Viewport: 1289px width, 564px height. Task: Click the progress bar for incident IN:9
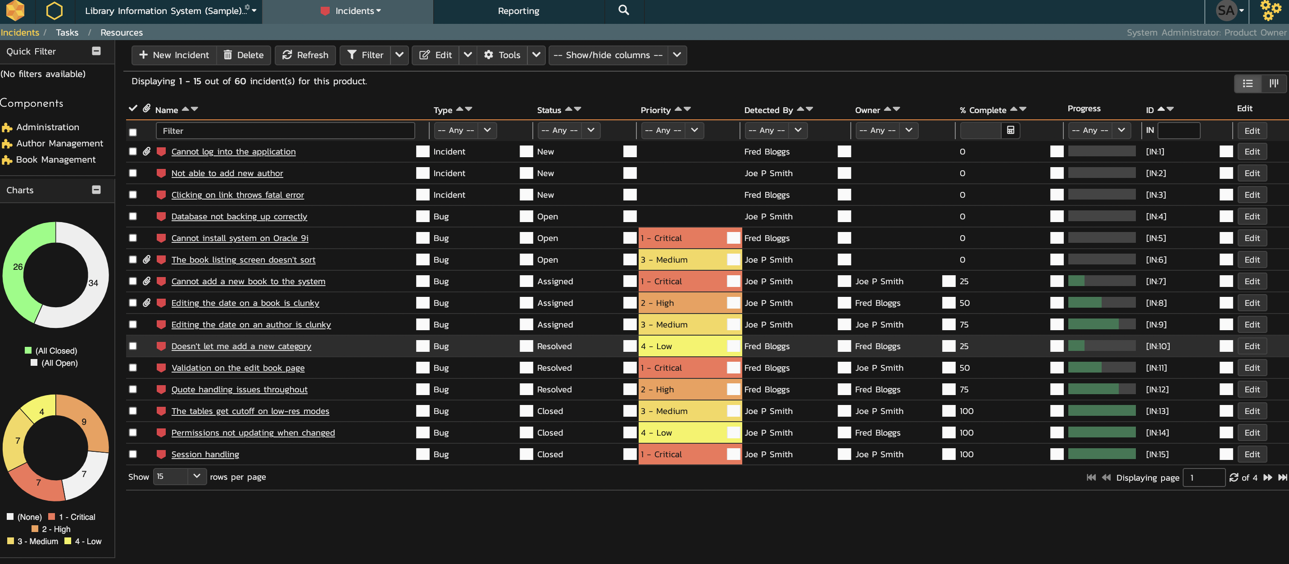pyautogui.click(x=1101, y=325)
